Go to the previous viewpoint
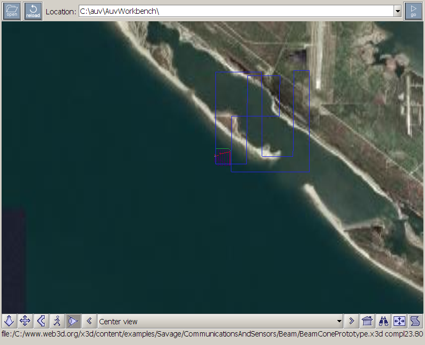This screenshot has width=425, height=345. pyautogui.click(x=89, y=321)
